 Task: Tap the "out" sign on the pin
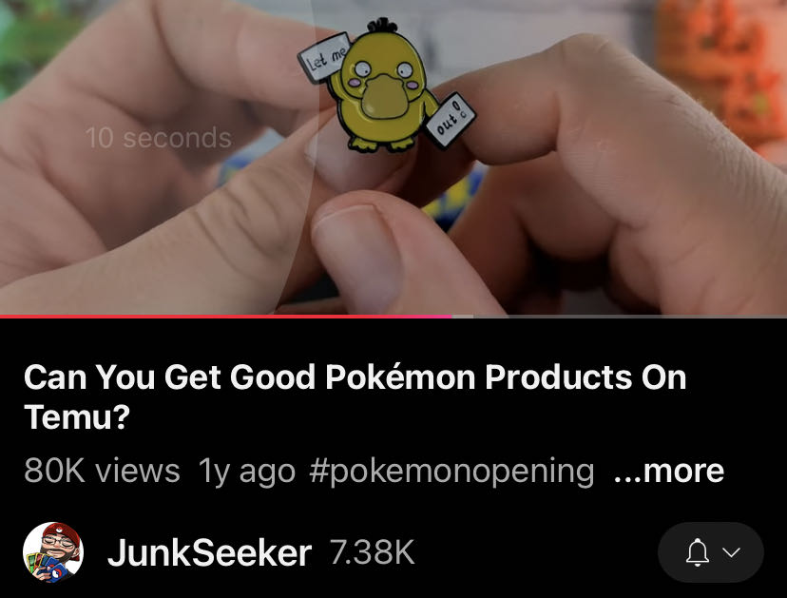pos(450,121)
